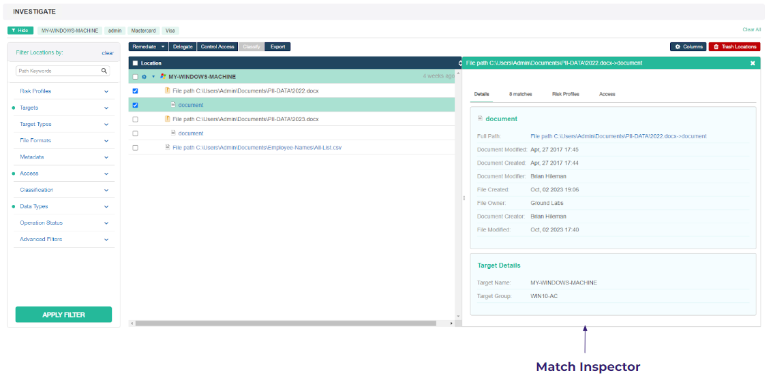The width and height of the screenshot is (773, 388).
Task: Close the Match Inspector panel
Action: pos(753,63)
